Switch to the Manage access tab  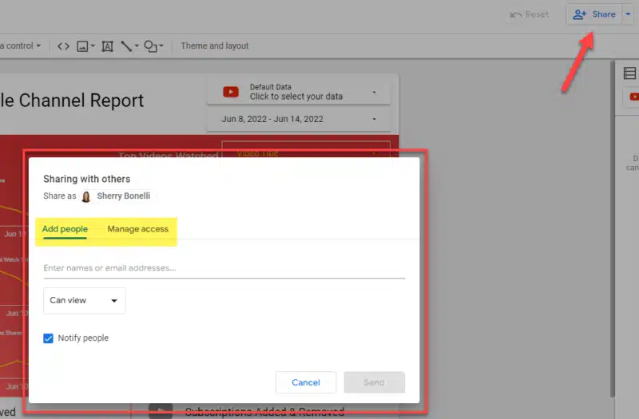point(137,229)
